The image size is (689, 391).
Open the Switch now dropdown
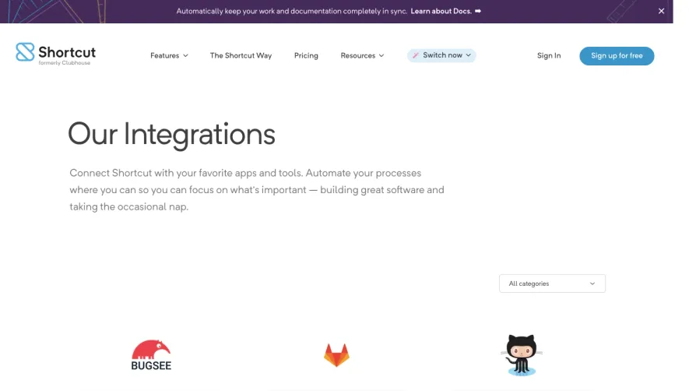click(441, 55)
